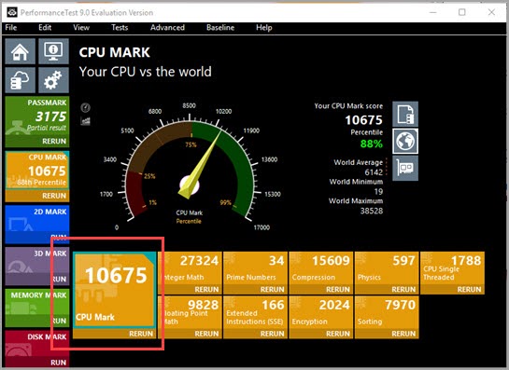Rerun the Integer Math test
Image resolution: width=509 pixels, height=370 pixels.
click(x=206, y=289)
